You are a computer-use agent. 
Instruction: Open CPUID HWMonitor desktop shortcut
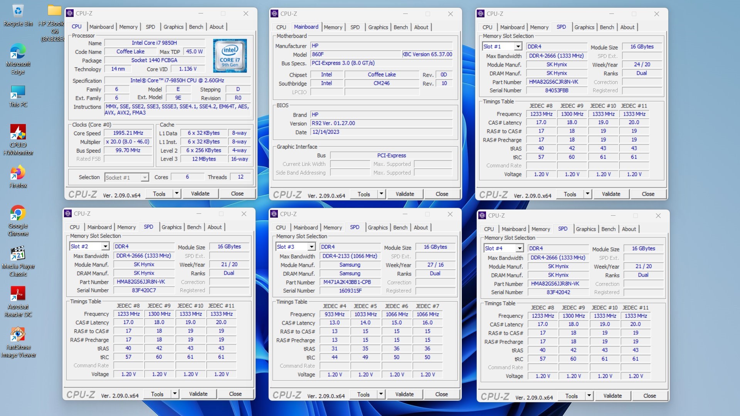pos(18,140)
